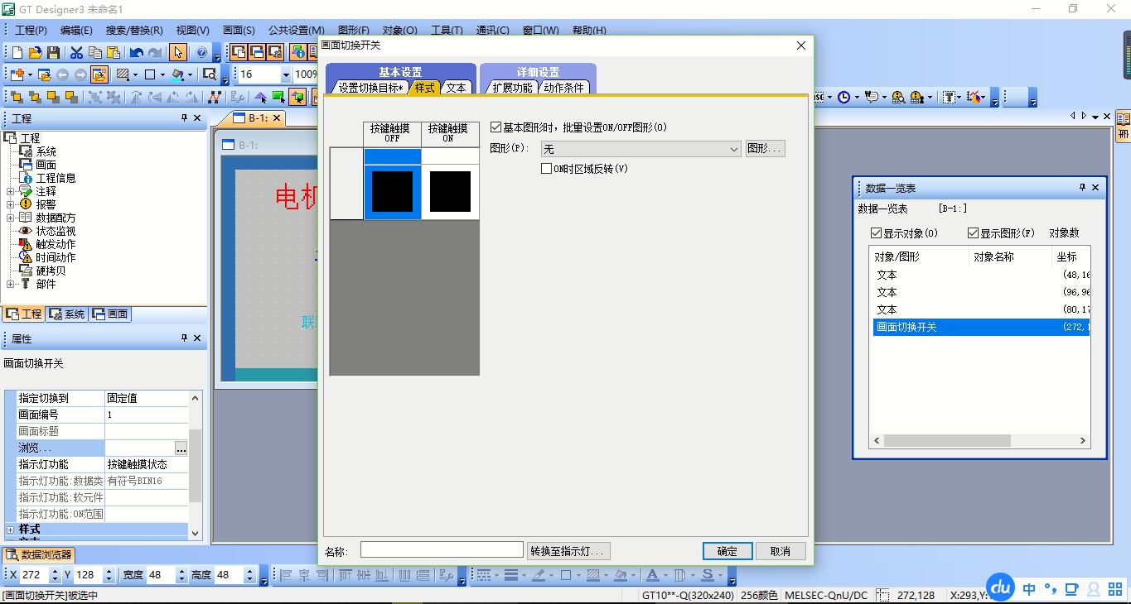Toggle 显示图形 checkbox in data list
This screenshot has height=604, width=1131.
coord(974,233)
